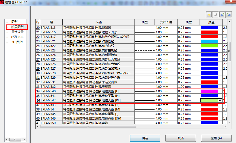Expand the 符号图形 tree node
Image resolution: width=236 pixels, height=143 pixels.
click(x=7, y=27)
